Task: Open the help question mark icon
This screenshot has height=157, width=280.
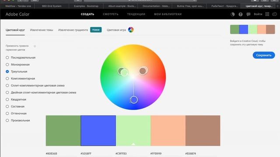Action: coord(241,14)
